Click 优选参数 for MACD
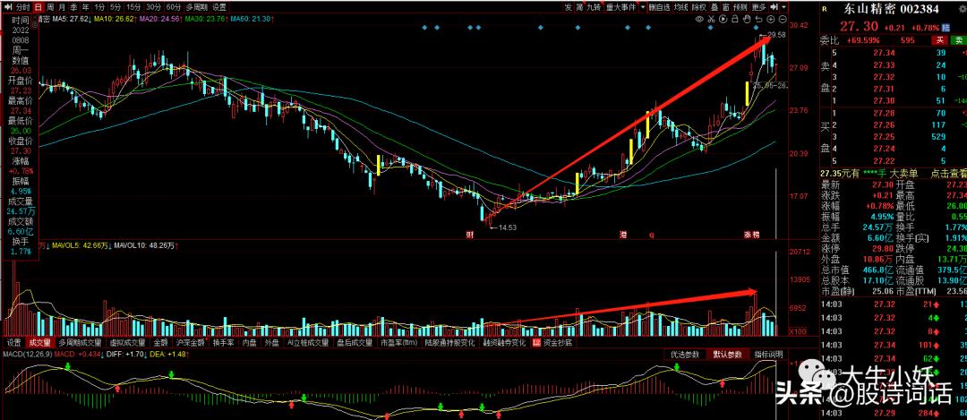This screenshot has width=967, height=420. click(x=685, y=355)
